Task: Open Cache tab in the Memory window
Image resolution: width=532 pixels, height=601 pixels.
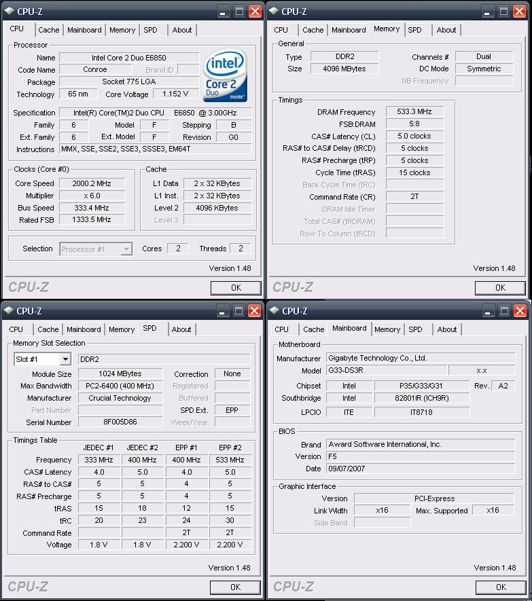Action: [313, 30]
